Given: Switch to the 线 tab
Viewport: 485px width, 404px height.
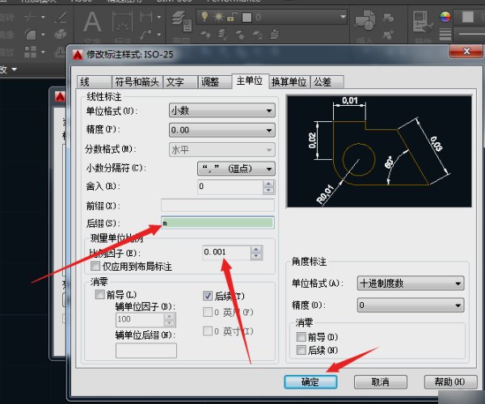Looking at the screenshot, I should point(94,82).
